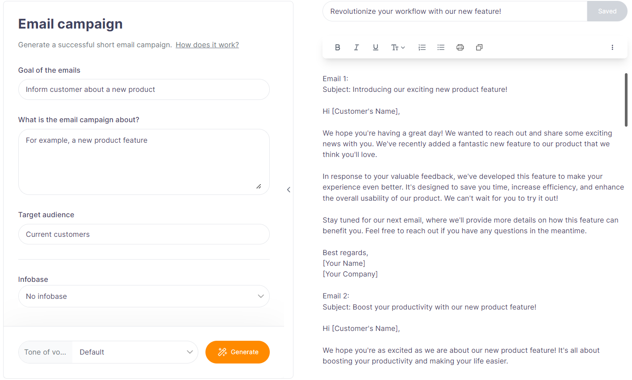
Task: Open the Infobase dropdown showing 'No infobase'
Action: coord(144,296)
